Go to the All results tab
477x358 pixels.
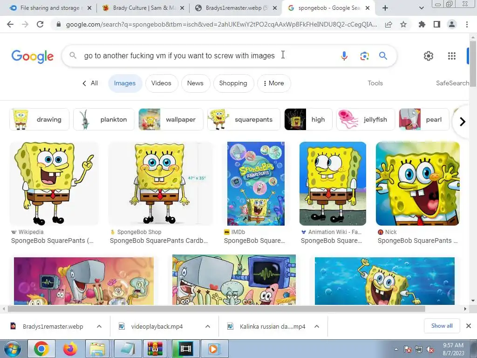(x=90, y=83)
